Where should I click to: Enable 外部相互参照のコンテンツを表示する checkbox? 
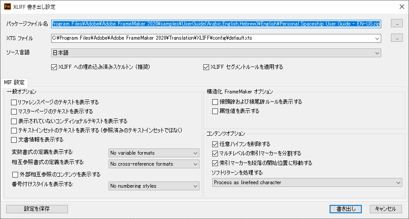(15, 174)
